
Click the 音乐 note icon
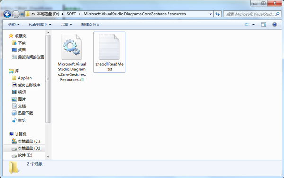point(14,120)
